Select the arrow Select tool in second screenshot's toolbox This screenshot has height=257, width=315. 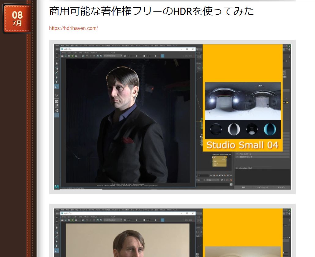57,228
